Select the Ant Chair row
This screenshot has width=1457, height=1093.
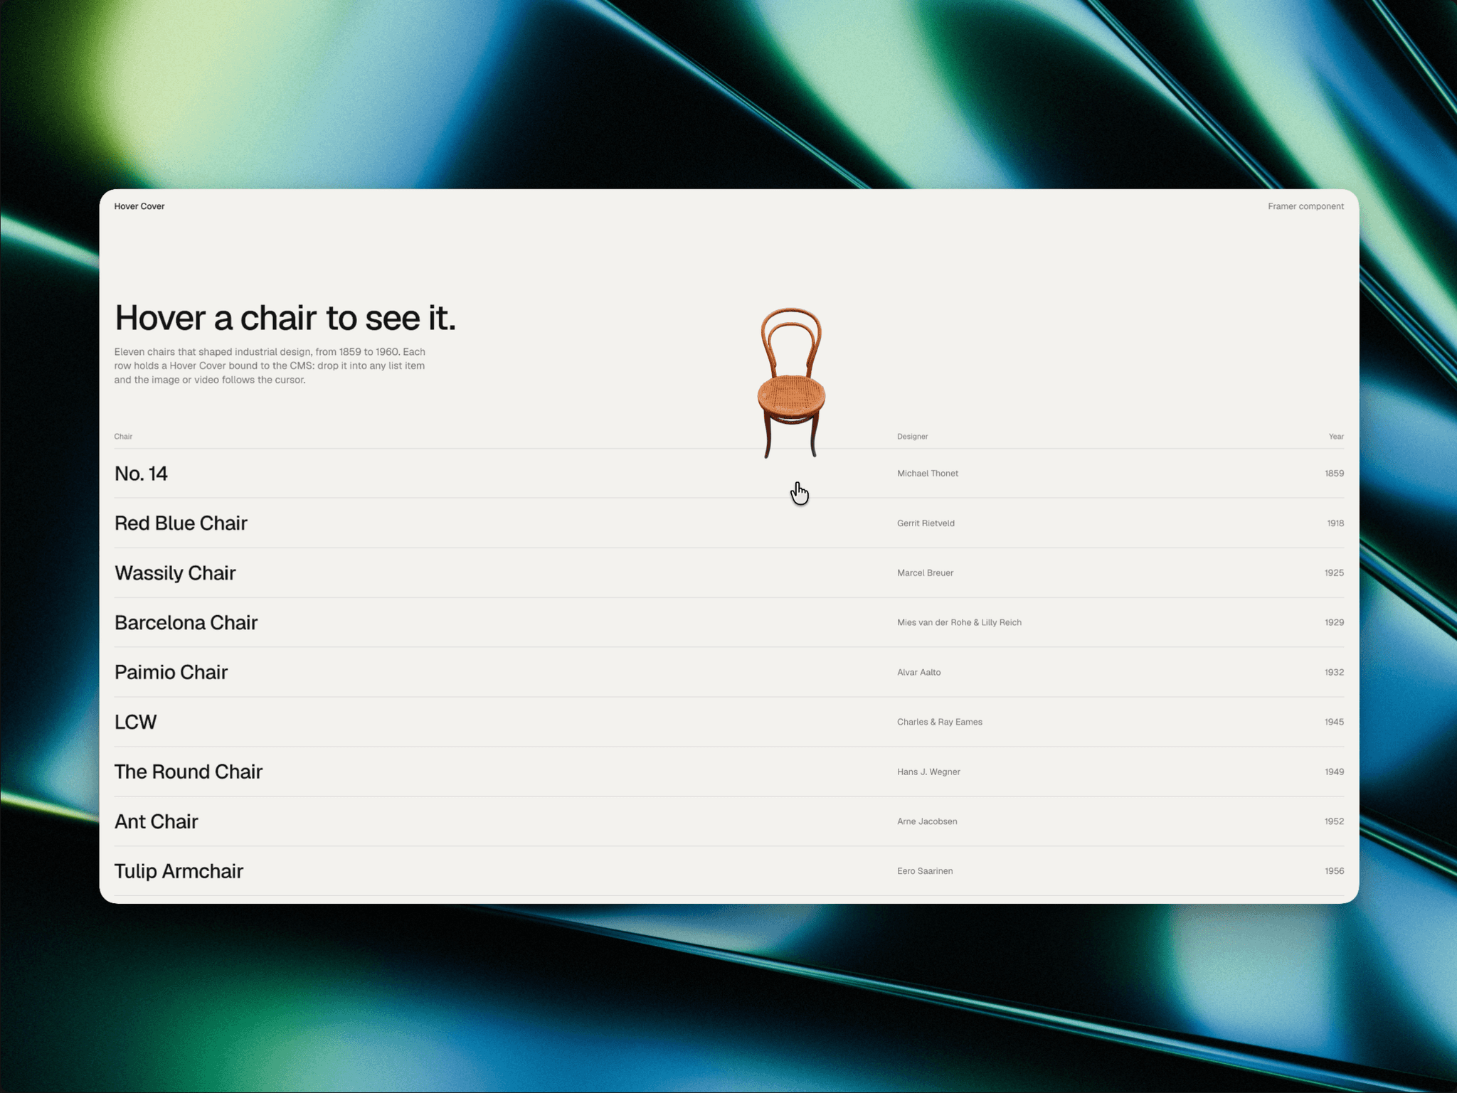[729, 821]
